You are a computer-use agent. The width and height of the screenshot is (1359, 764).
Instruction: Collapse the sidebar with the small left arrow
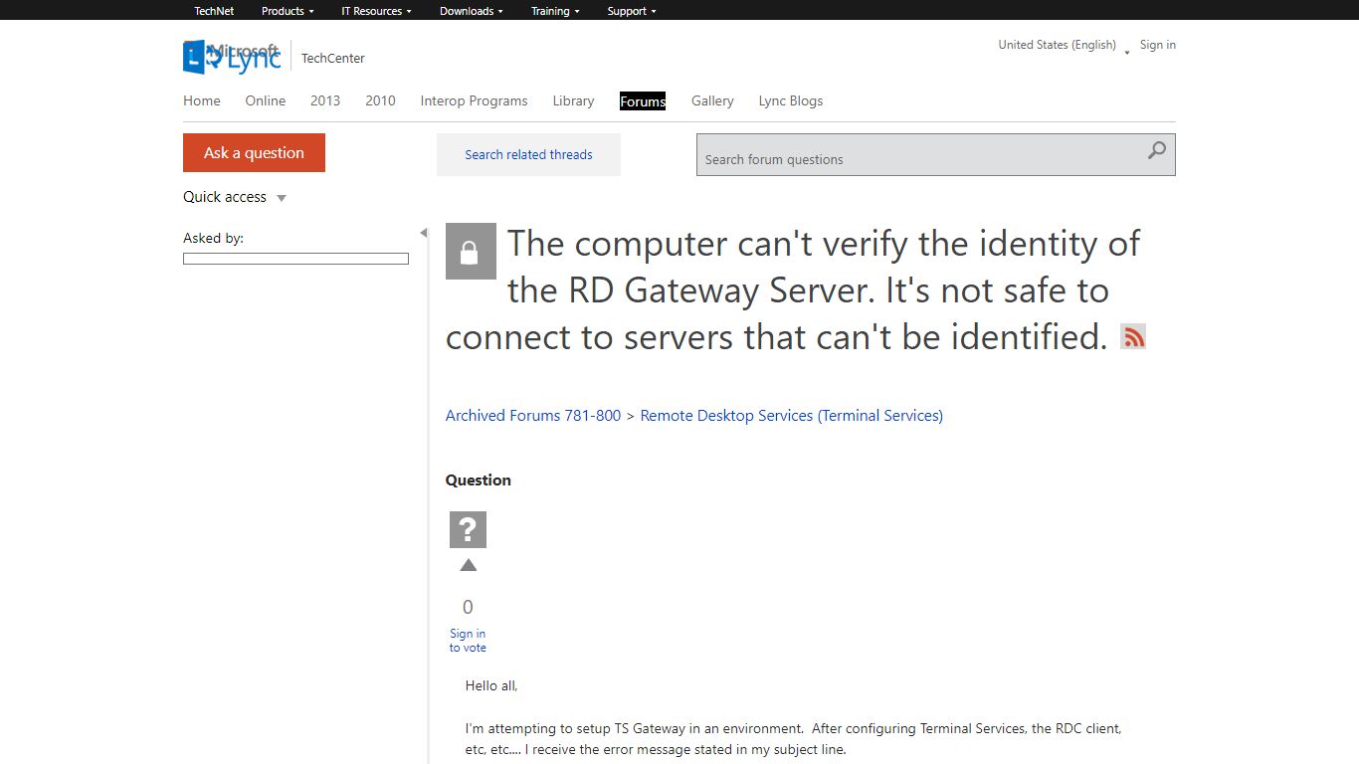(423, 233)
